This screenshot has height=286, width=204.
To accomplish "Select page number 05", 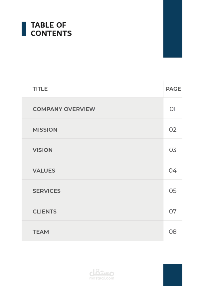I will (x=172, y=191).
